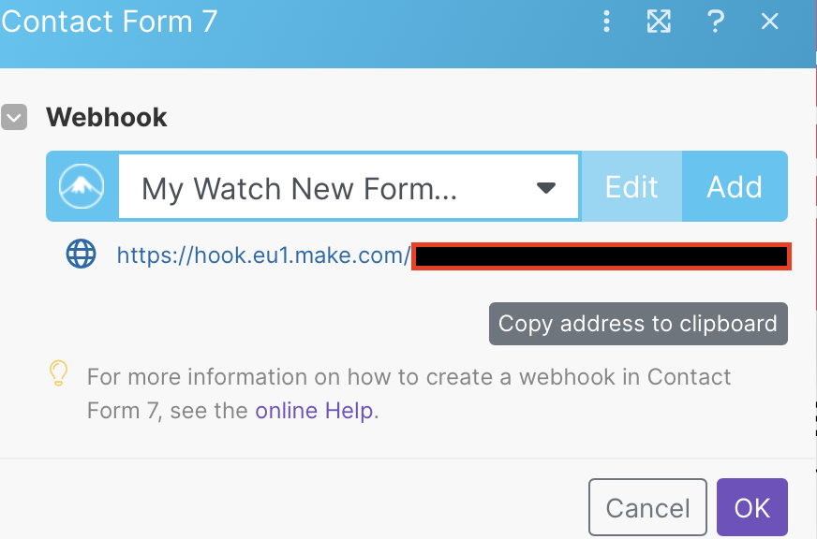The height and width of the screenshot is (539, 817).
Task: Click the Webhook section heading
Action: point(107,117)
